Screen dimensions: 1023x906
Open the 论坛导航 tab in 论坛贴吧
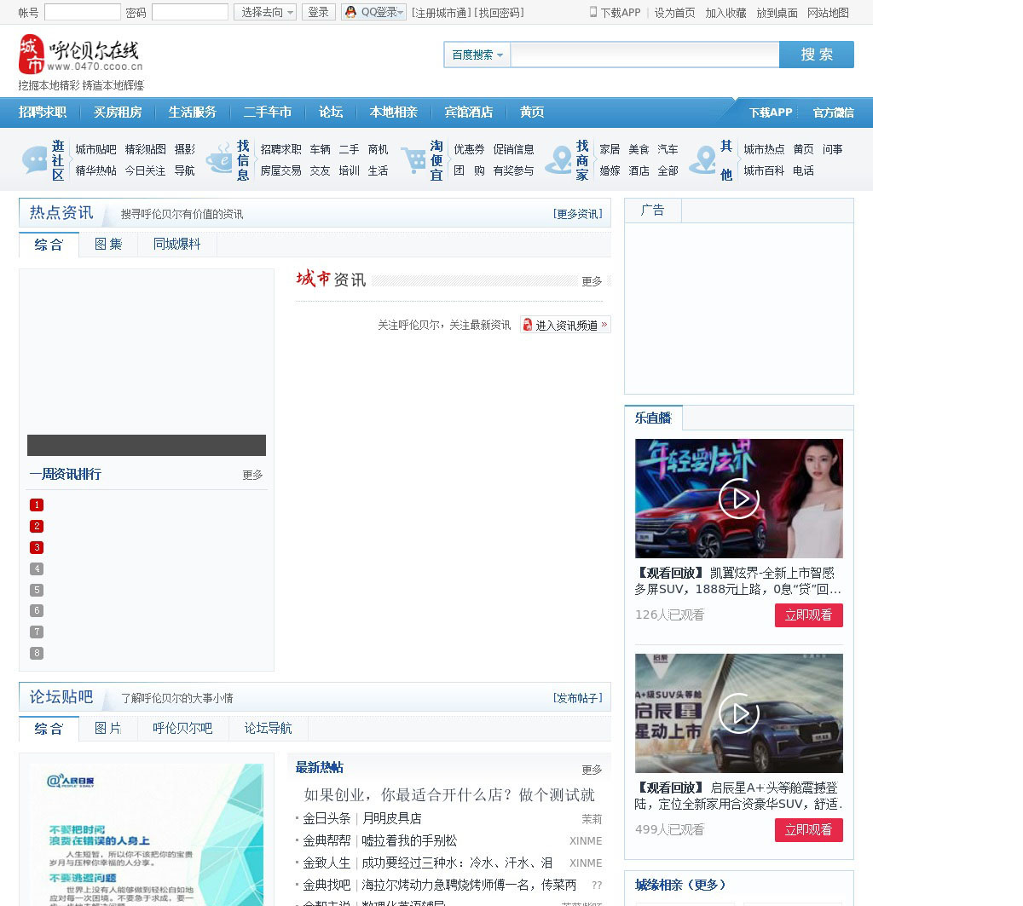(268, 729)
